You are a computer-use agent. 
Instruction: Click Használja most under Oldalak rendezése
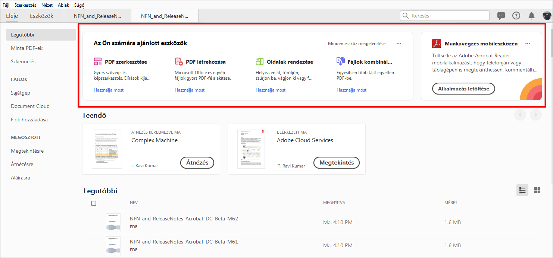point(271,90)
